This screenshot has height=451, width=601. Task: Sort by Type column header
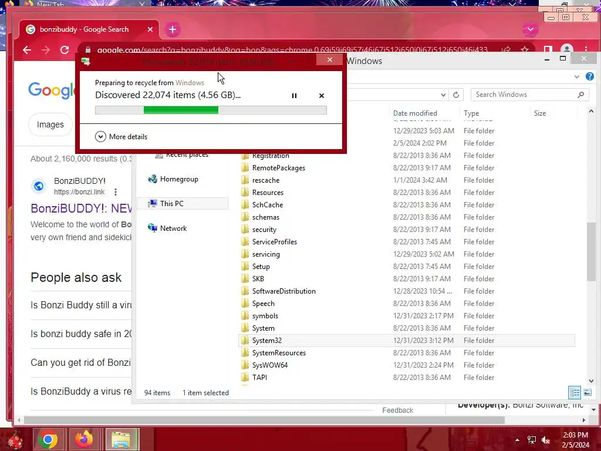(x=471, y=113)
